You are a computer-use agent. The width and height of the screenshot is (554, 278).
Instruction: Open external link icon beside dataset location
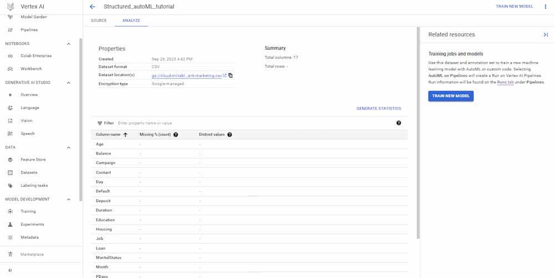pyautogui.click(x=225, y=75)
